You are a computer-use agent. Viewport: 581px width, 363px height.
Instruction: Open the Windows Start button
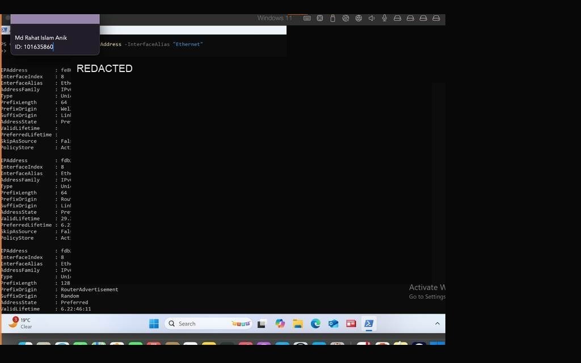pyautogui.click(x=154, y=324)
